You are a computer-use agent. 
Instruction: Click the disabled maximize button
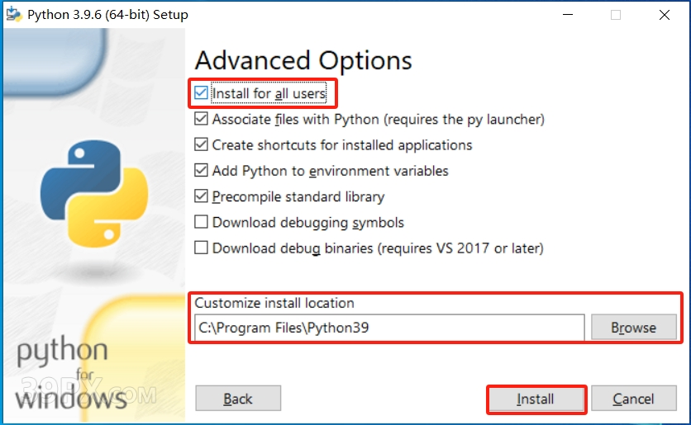point(616,15)
